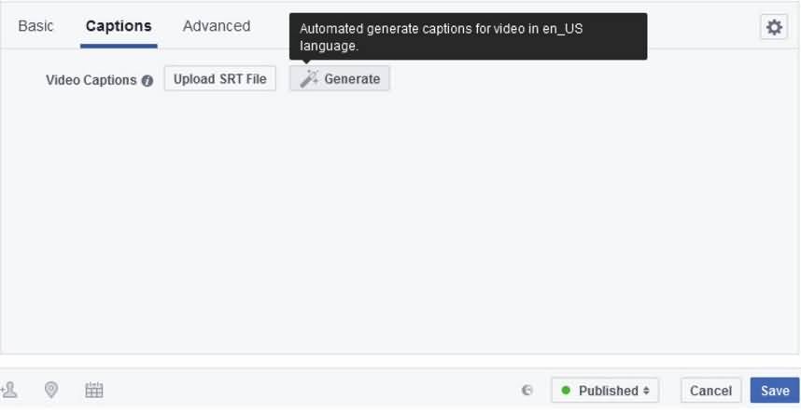Image resolution: width=801 pixels, height=413 pixels.
Task: Click the Upload SRT File button
Action: [219, 79]
